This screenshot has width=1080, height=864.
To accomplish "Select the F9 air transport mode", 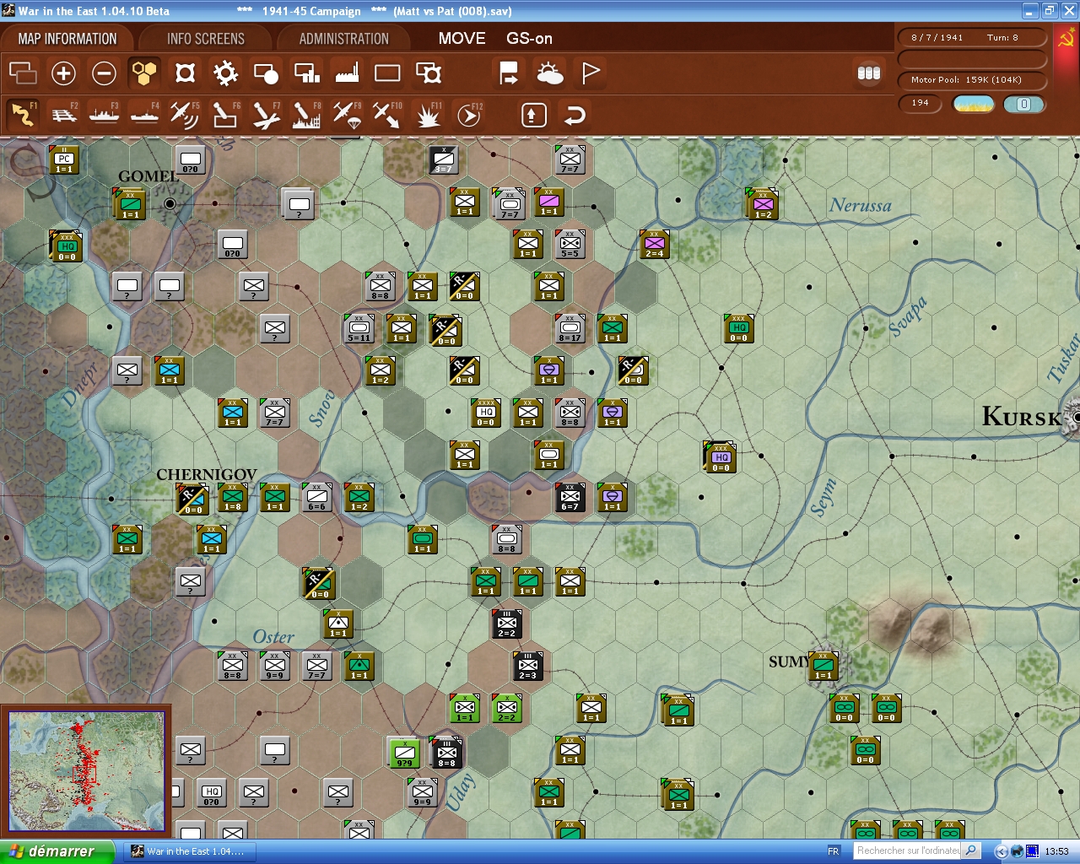I will tap(347, 115).
